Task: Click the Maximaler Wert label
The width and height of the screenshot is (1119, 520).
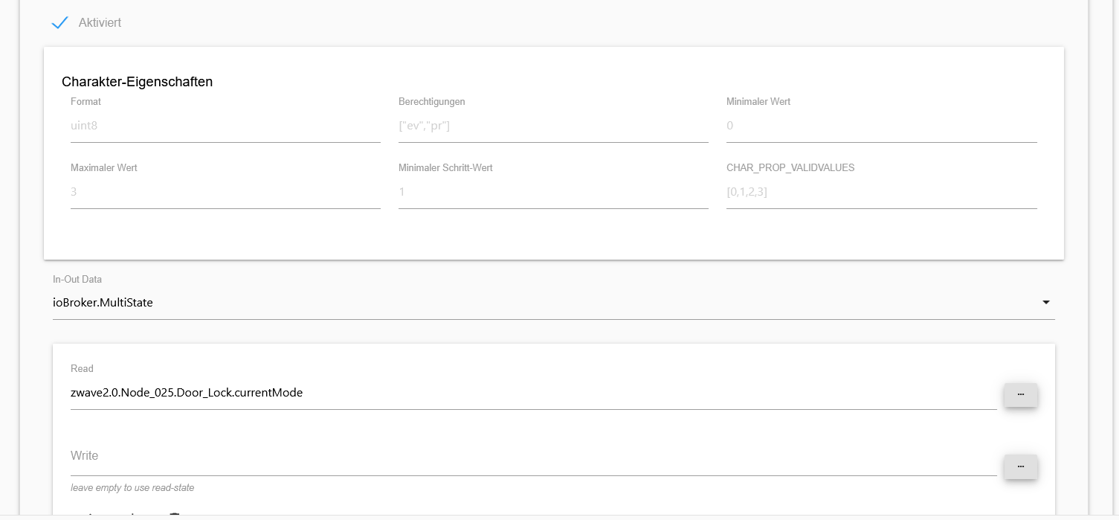Action: 104,168
